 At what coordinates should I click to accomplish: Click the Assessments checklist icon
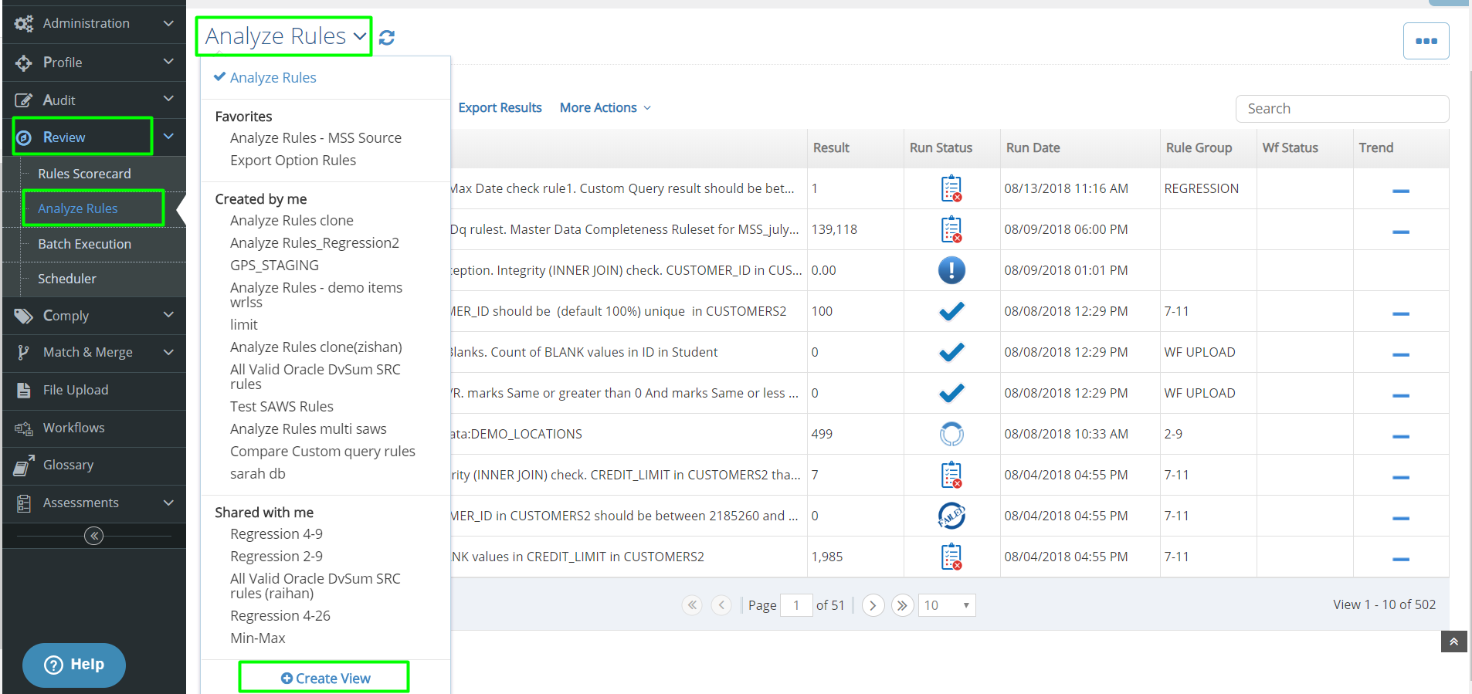tap(24, 503)
